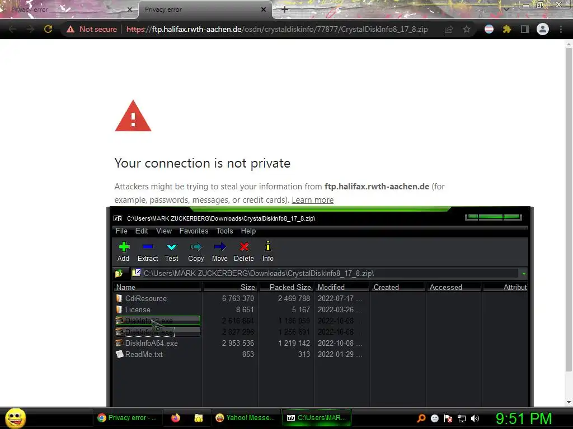The width and height of the screenshot is (573, 429).
Task: Click the Chrome forward arrow
Action: pos(30,29)
